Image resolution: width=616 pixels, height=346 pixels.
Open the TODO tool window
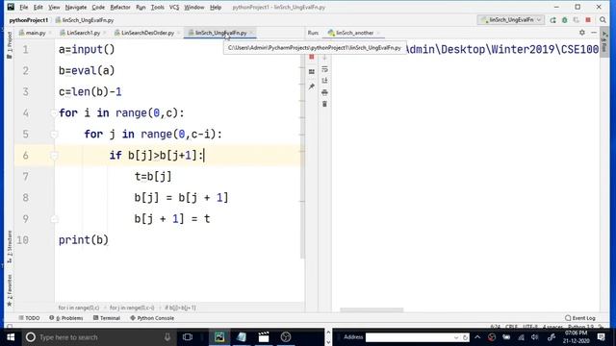coord(29,318)
